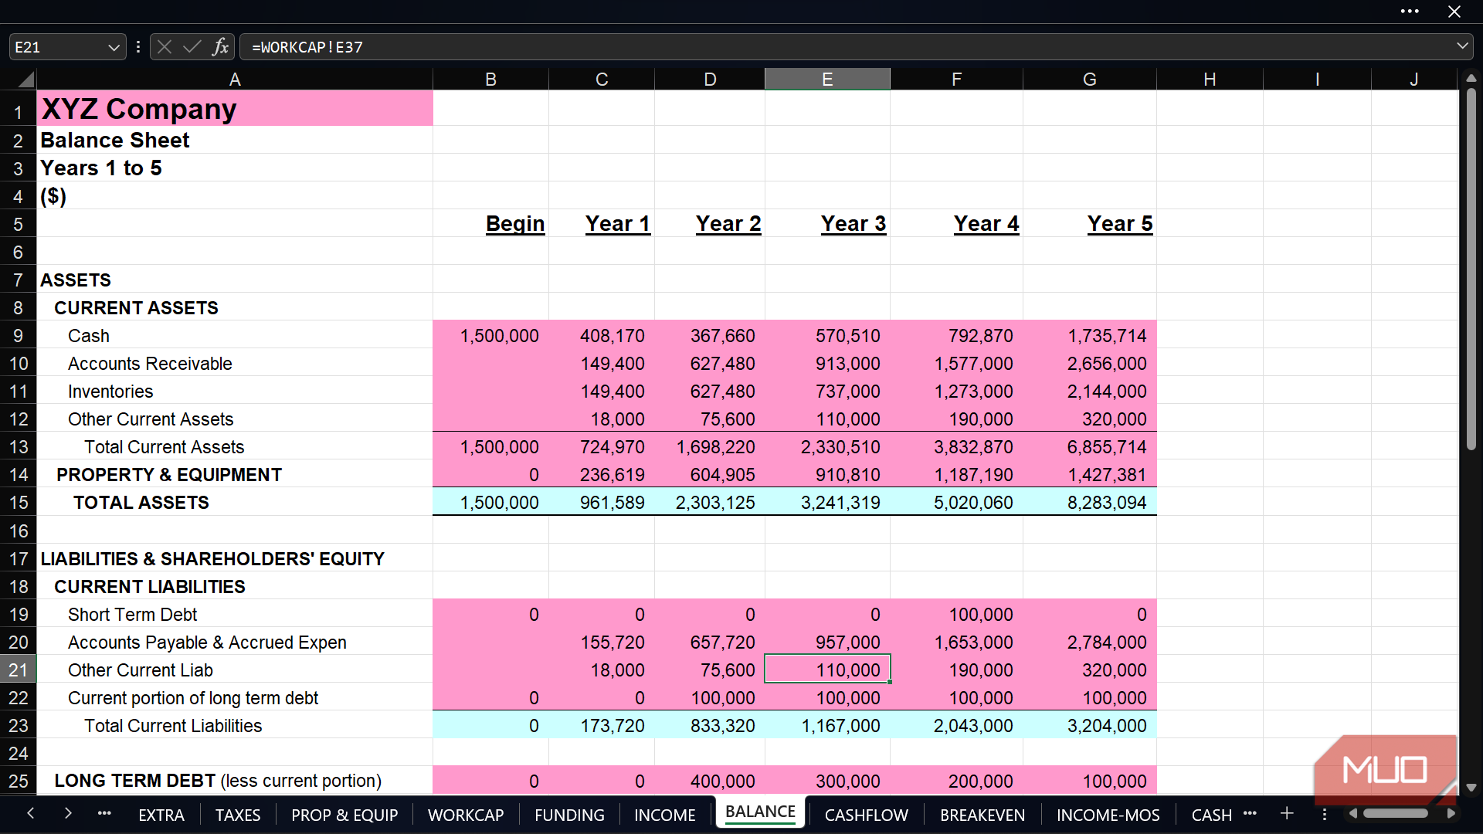
Task: Click the Select All corner triangle
Action: (x=25, y=80)
